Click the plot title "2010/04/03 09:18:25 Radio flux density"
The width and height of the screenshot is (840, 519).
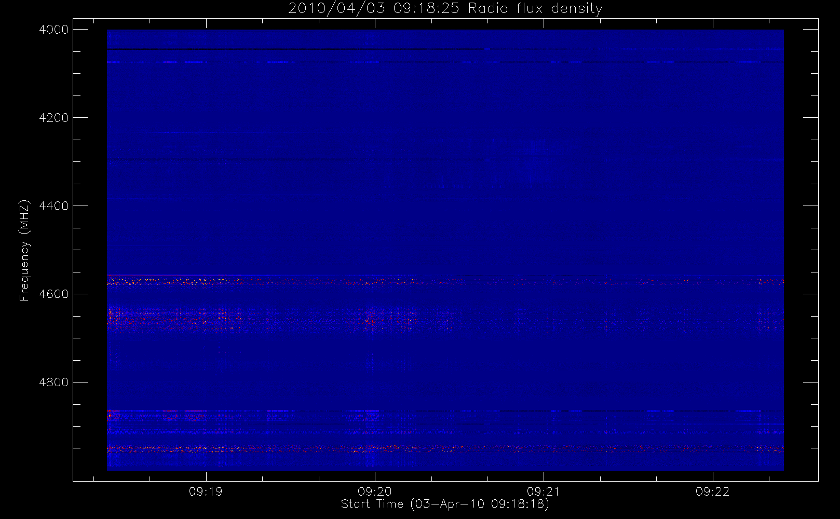click(x=445, y=9)
